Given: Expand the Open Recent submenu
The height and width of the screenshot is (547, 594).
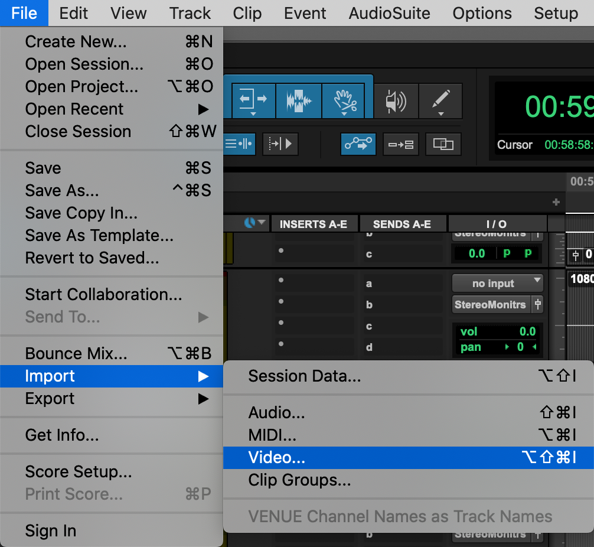Looking at the screenshot, I should (x=112, y=109).
